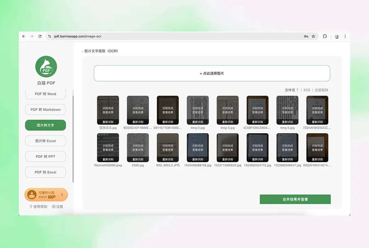Open the browser three-dot menu
This screenshot has width=369, height=248.
pos(345,36)
